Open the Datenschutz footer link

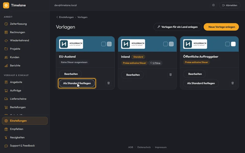tap(144, 147)
